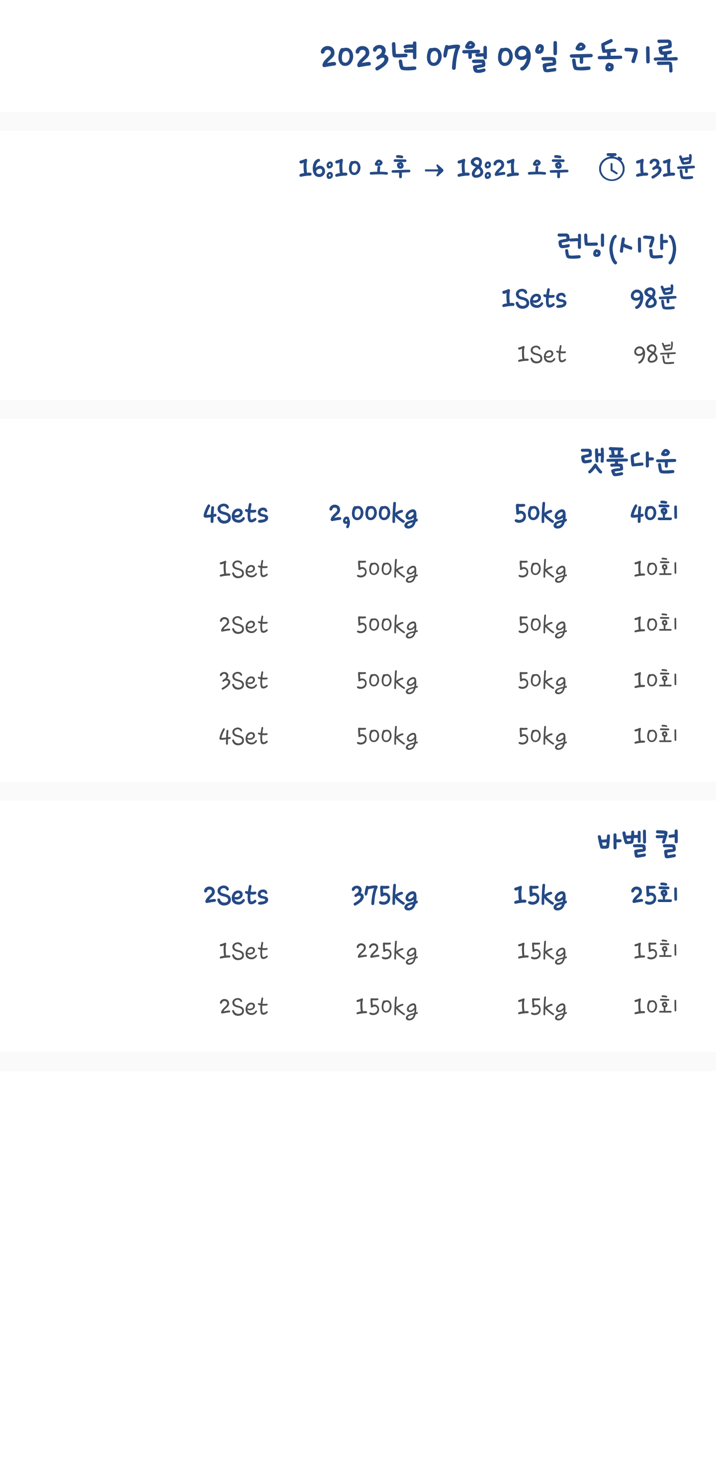Screen dimensions: 716x1458
Task: Select the 25회 total reps
Action: tap(654, 895)
